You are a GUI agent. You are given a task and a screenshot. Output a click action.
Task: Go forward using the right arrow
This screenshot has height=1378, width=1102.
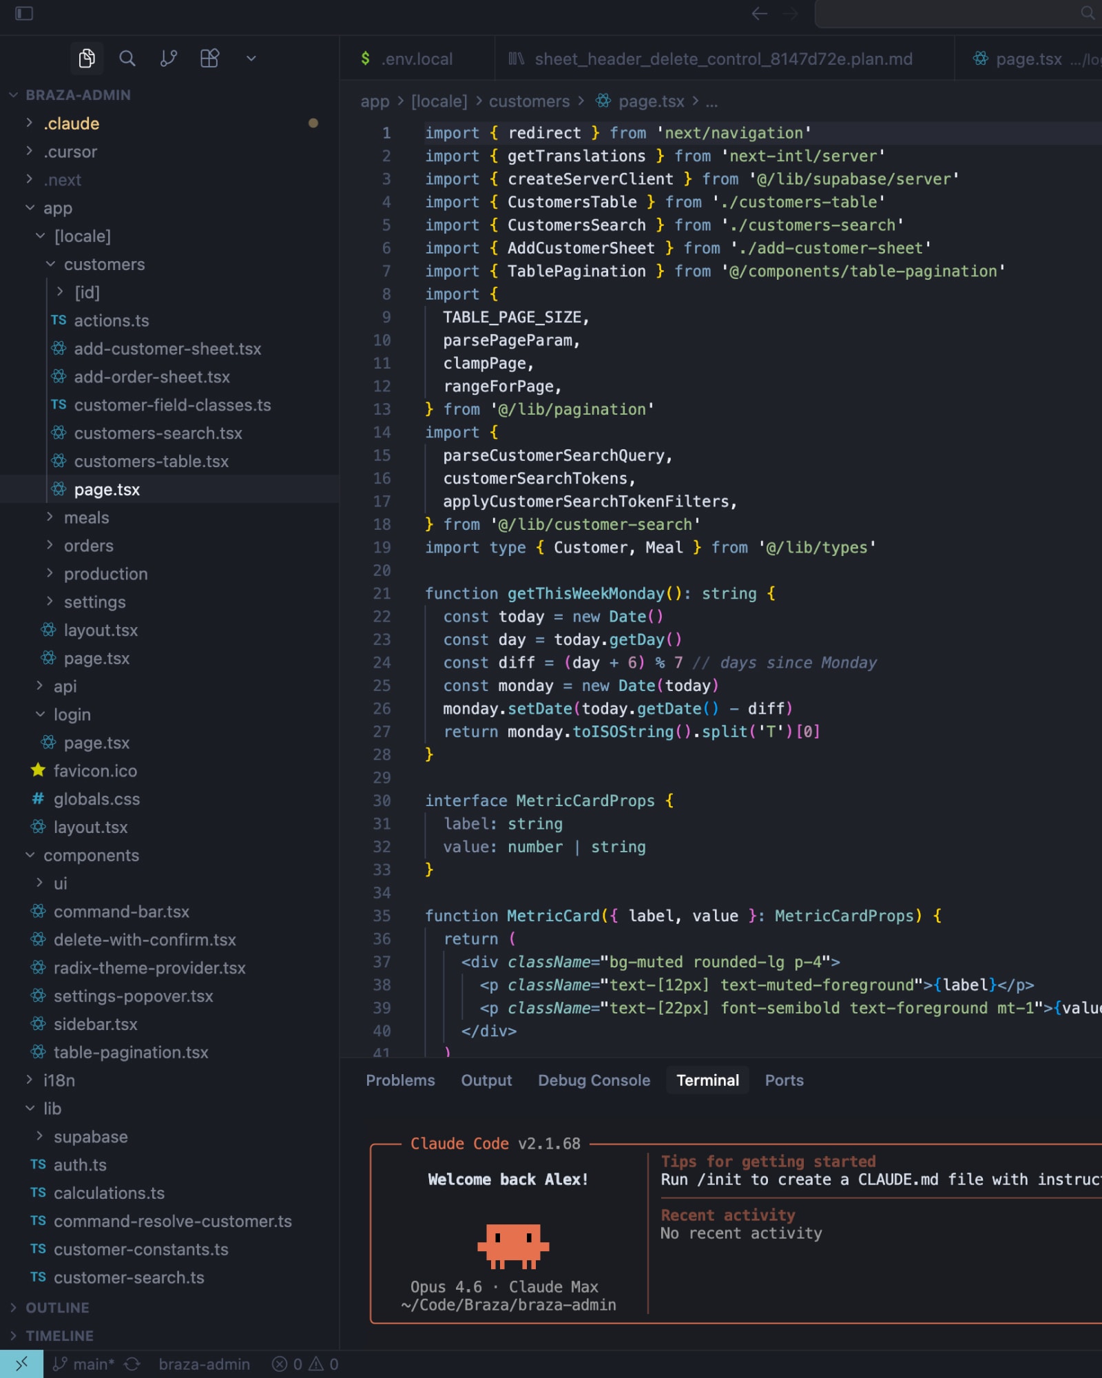(791, 13)
